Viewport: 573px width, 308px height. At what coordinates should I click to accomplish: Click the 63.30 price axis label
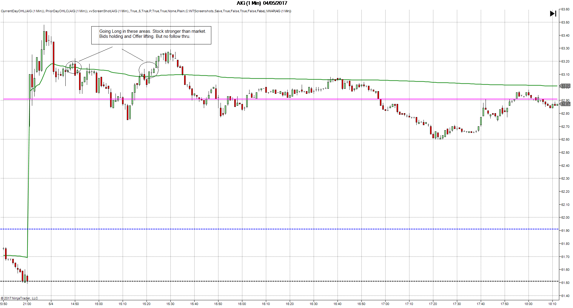pos(565,48)
